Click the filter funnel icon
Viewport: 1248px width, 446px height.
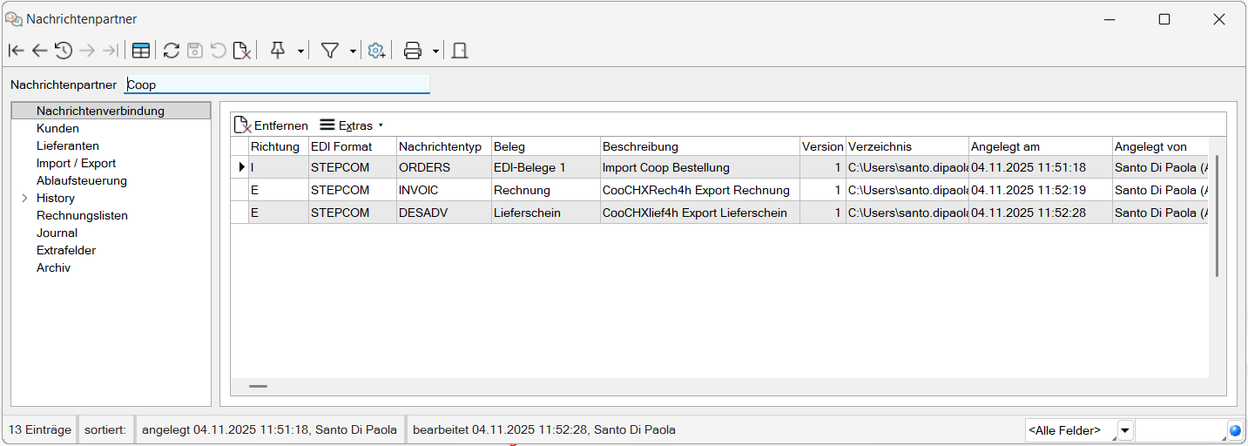point(330,51)
